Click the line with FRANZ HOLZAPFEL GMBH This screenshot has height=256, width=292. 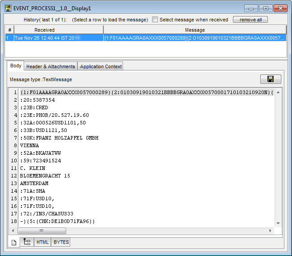coord(59,138)
